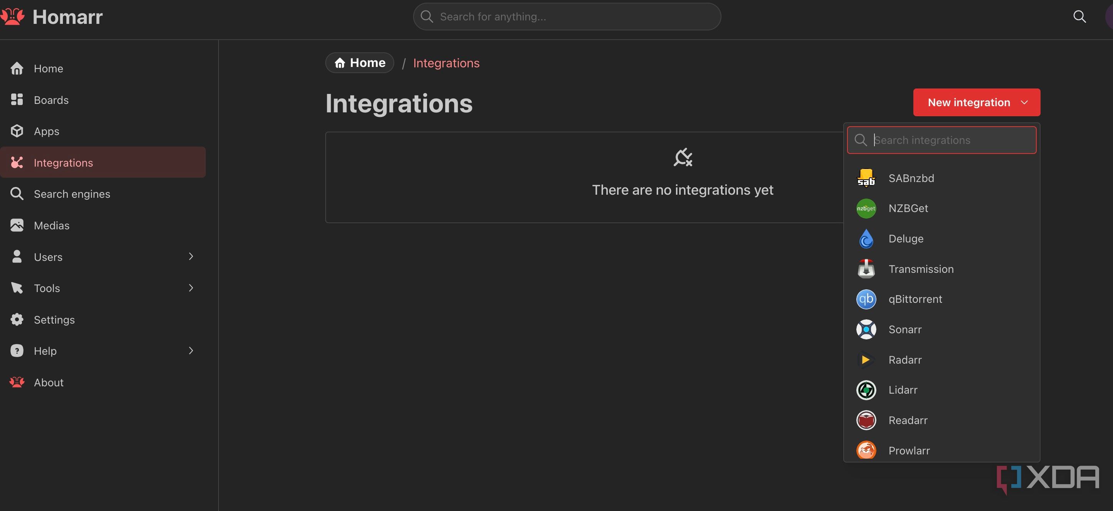
Task: Click the qBittorrent blue logo icon
Action: click(866, 299)
